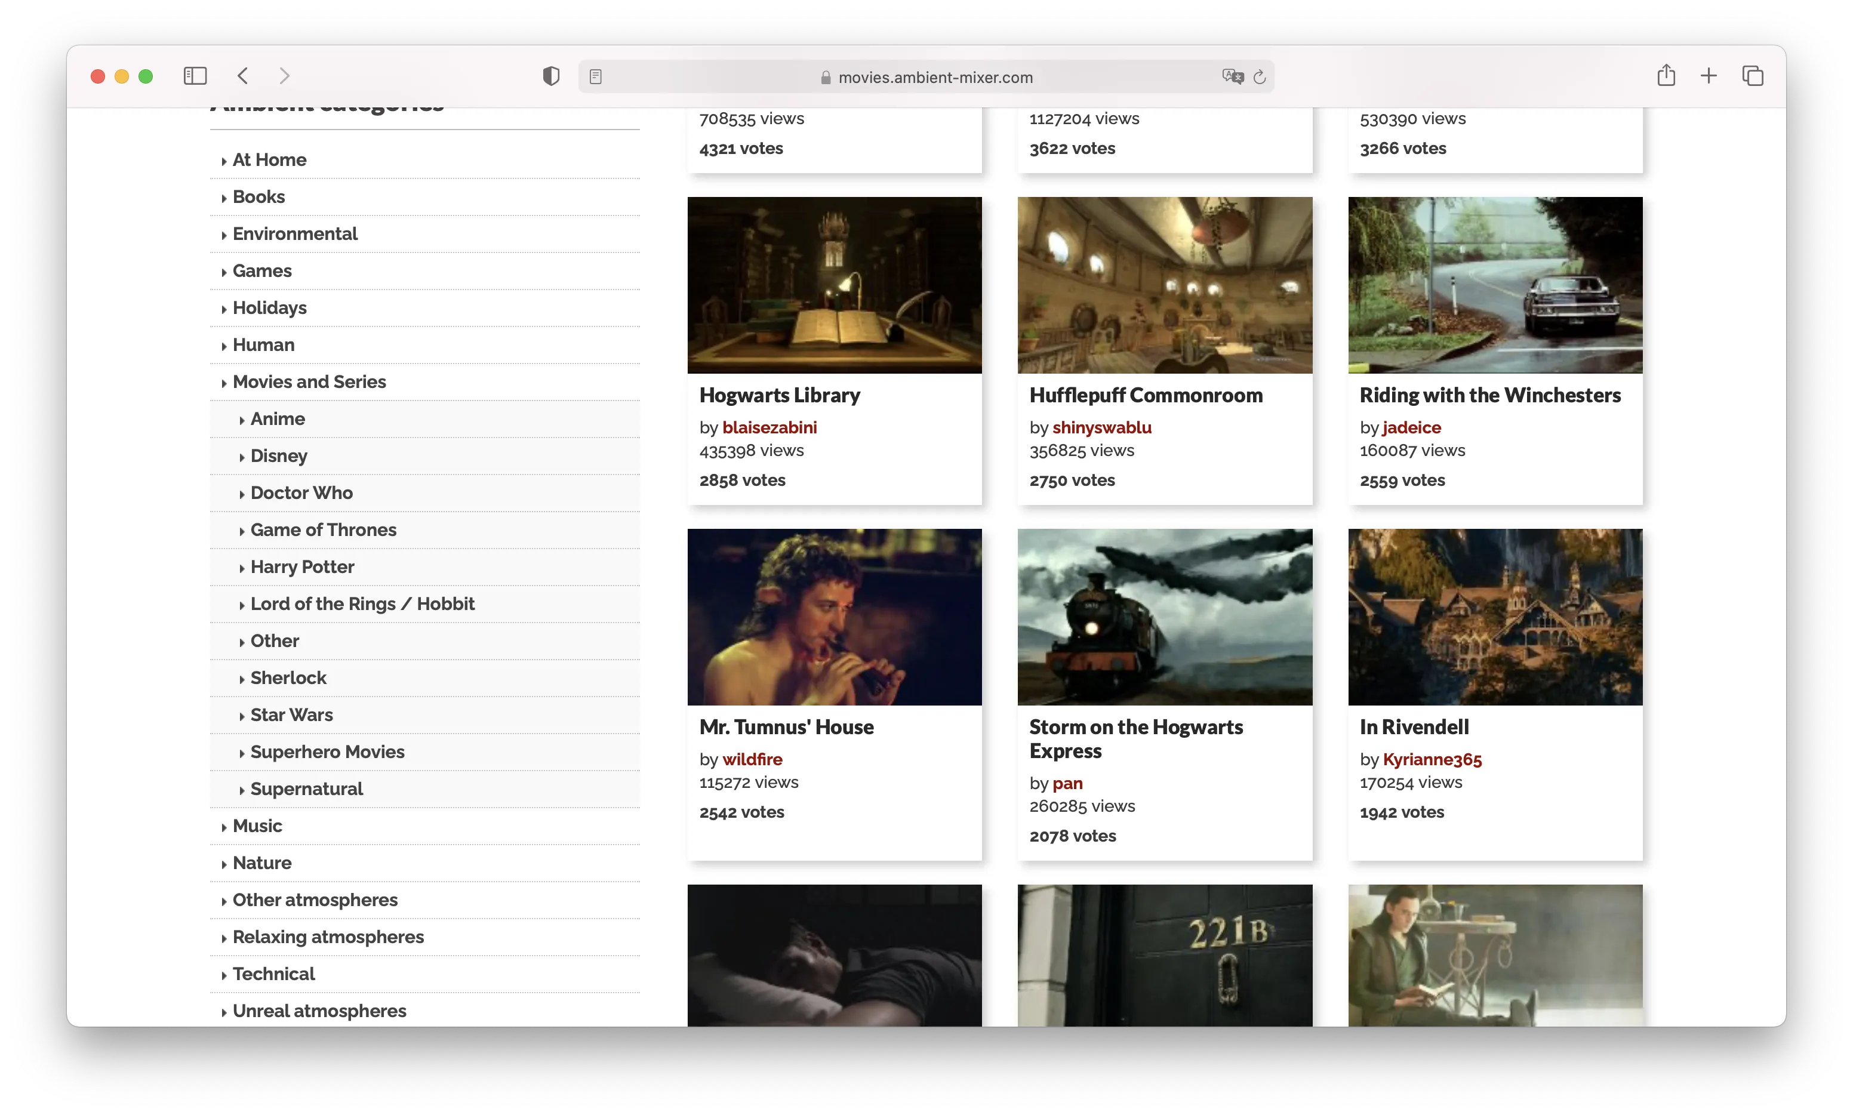1853x1115 pixels.
Task: Go back using the back arrow
Action: [x=243, y=76]
